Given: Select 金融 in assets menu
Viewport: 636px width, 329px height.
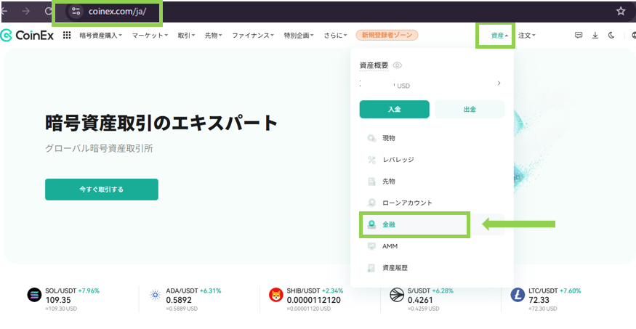Looking at the screenshot, I should (x=432, y=224).
